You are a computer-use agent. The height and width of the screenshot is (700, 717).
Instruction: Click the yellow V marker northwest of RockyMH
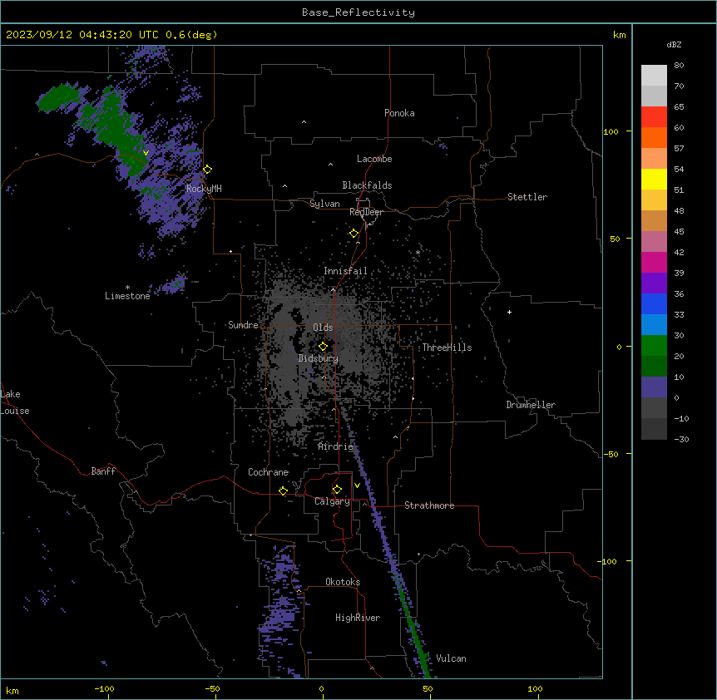(146, 153)
